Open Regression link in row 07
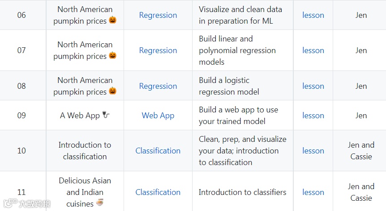Screen dimensions: 386x211 (x=158, y=50)
